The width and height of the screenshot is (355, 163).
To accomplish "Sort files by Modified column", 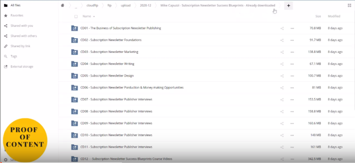I will [x=334, y=16].
